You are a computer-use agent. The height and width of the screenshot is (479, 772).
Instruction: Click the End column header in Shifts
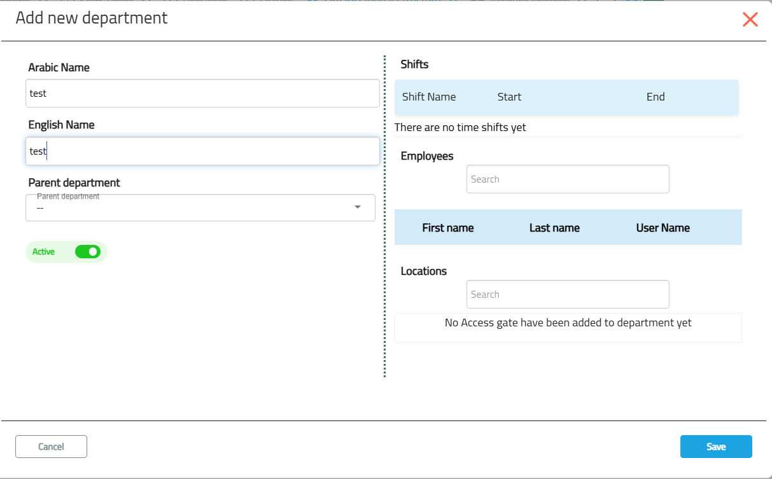(655, 97)
